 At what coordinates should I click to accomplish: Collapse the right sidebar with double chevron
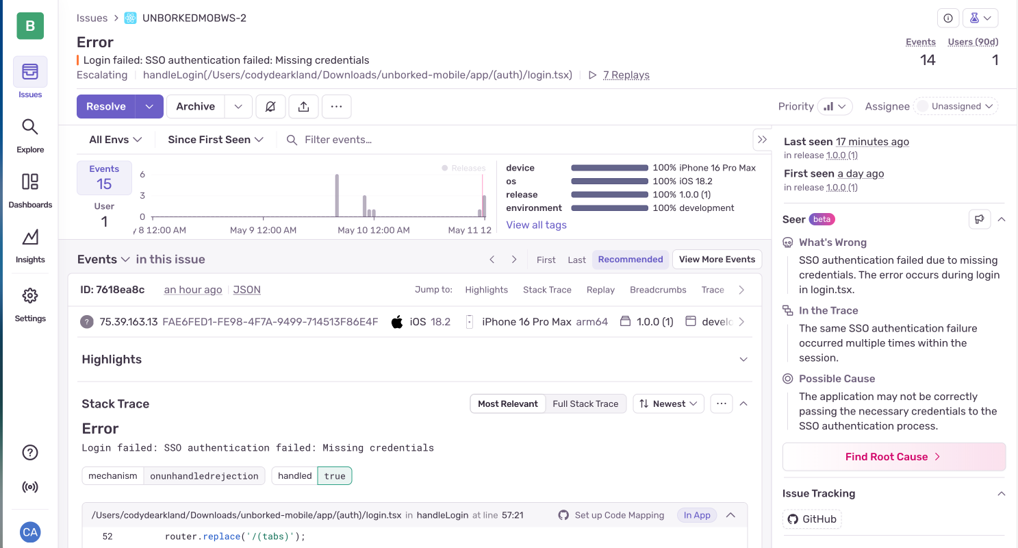coord(762,139)
